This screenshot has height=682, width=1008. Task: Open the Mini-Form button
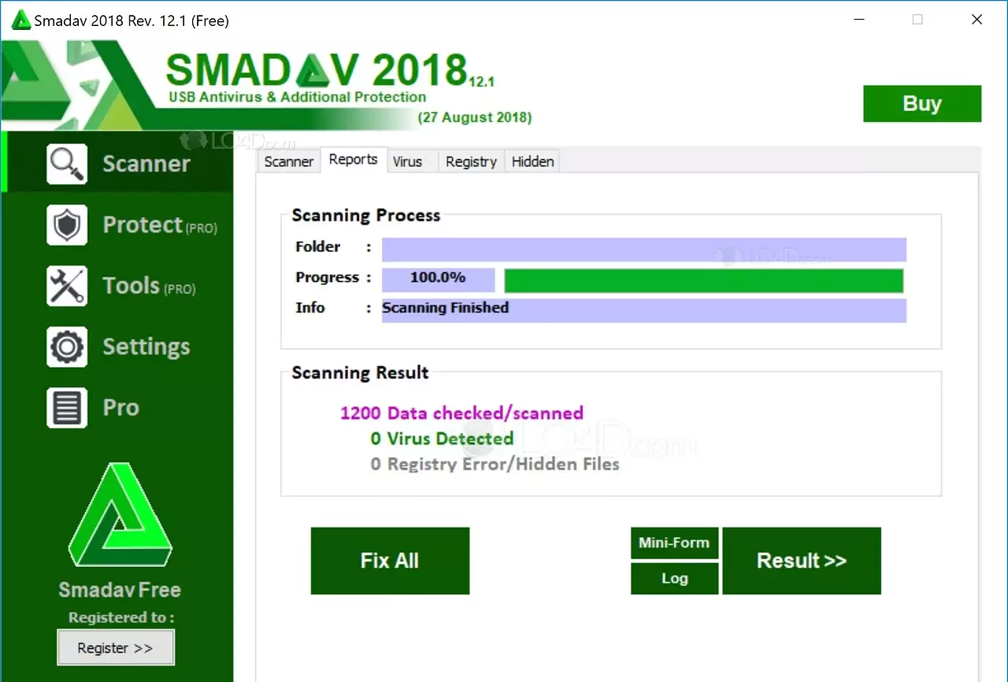(x=674, y=543)
